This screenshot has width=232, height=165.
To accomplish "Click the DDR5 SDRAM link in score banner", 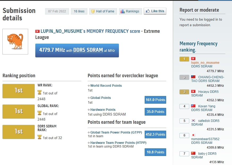I will tap(88, 50).
